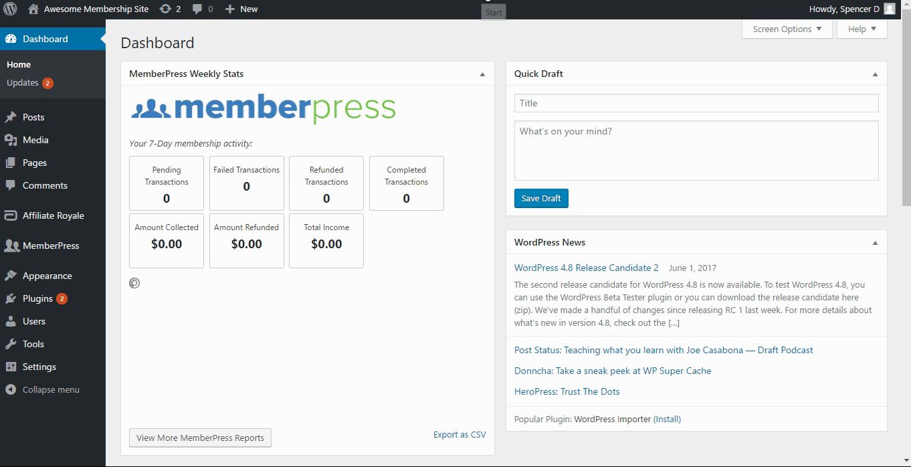Click the Affiliate Royale icon
This screenshot has width=911, height=467.
11,215
